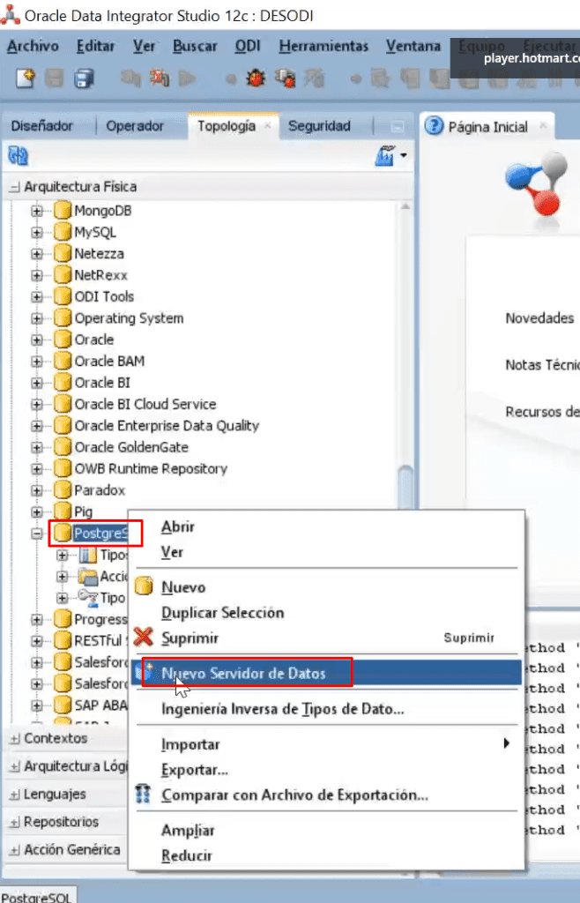The image size is (580, 903).
Task: Open the Herramientas menu
Action: click(x=323, y=46)
